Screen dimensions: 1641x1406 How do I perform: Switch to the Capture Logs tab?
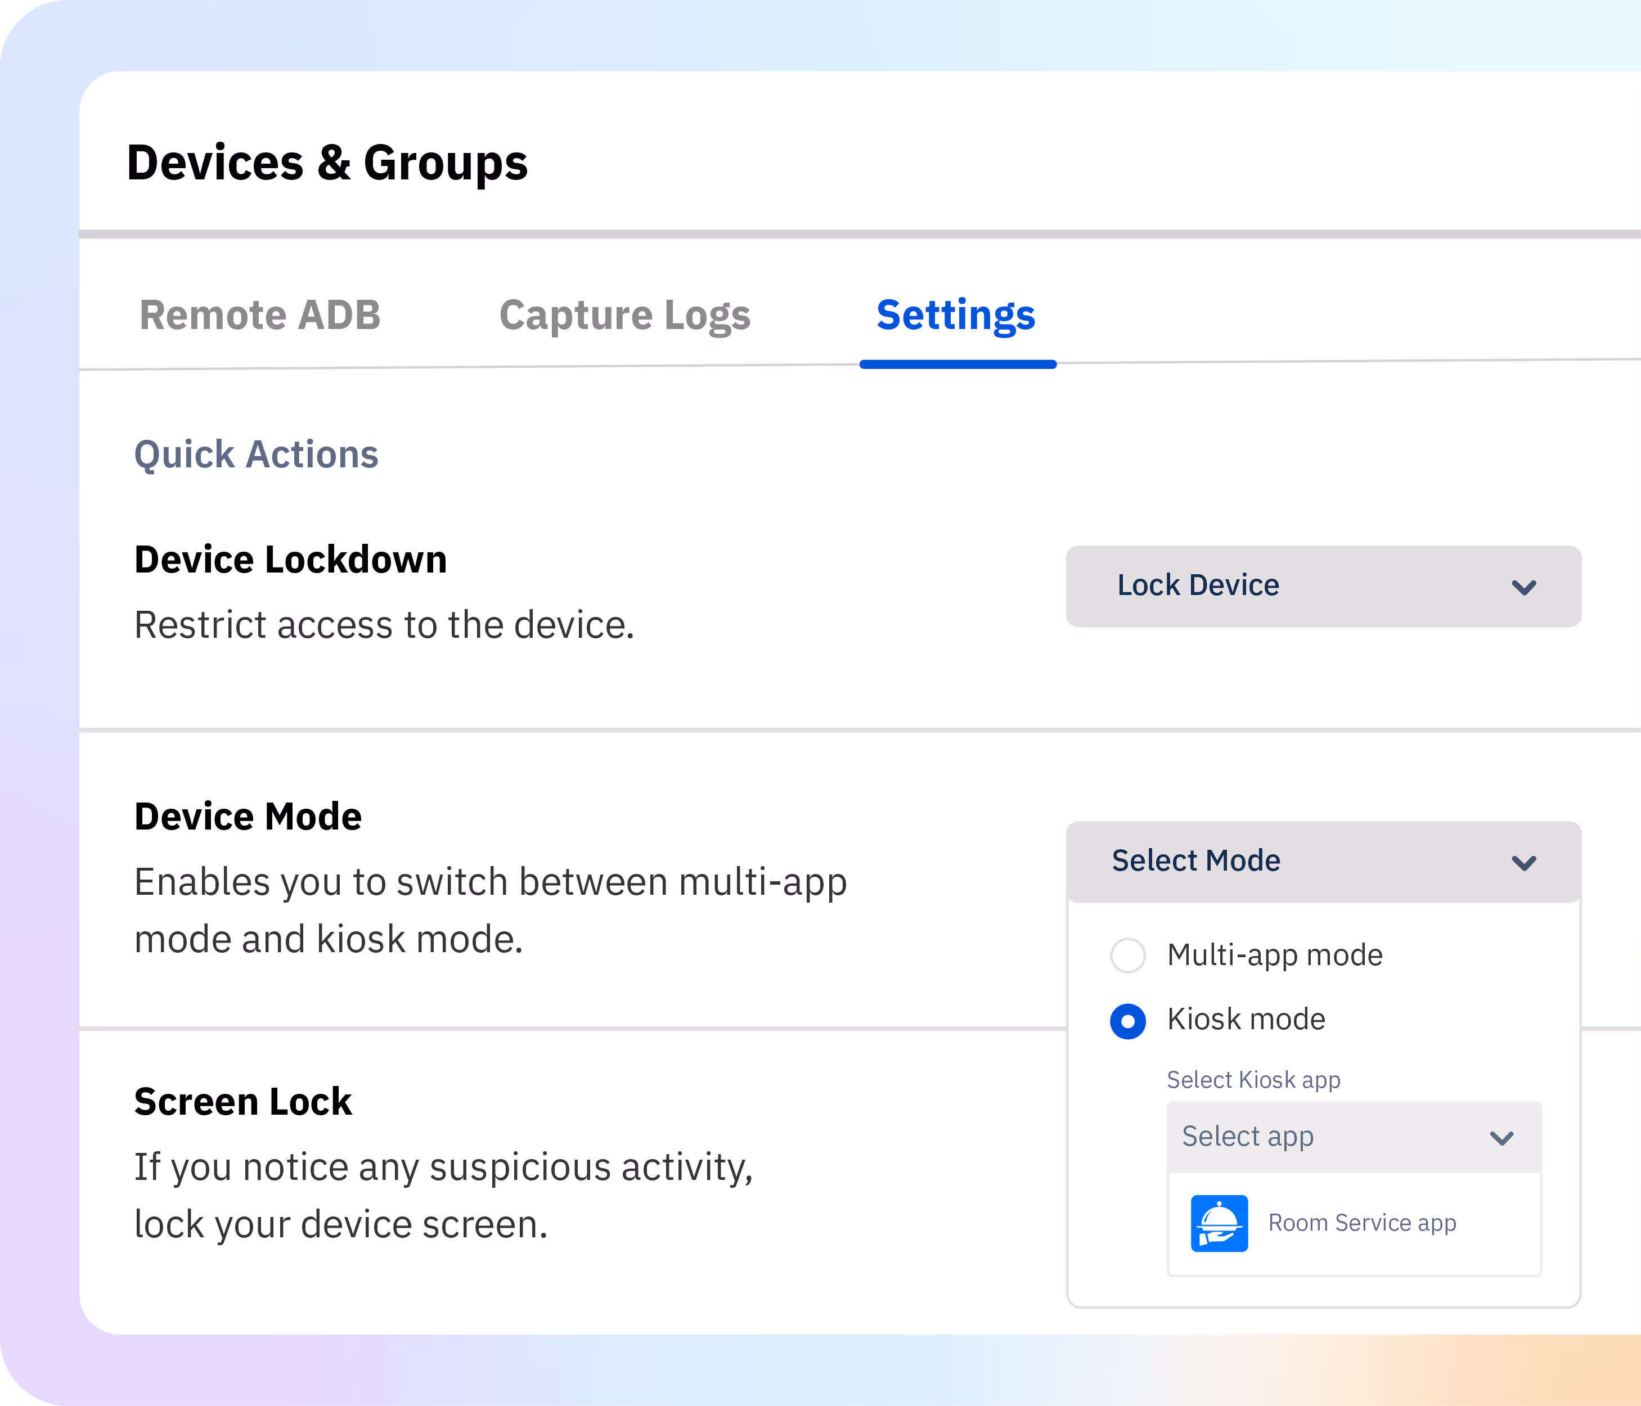[625, 315]
